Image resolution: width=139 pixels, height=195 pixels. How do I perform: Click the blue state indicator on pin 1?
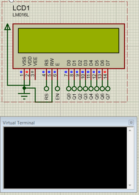(x=21, y=72)
